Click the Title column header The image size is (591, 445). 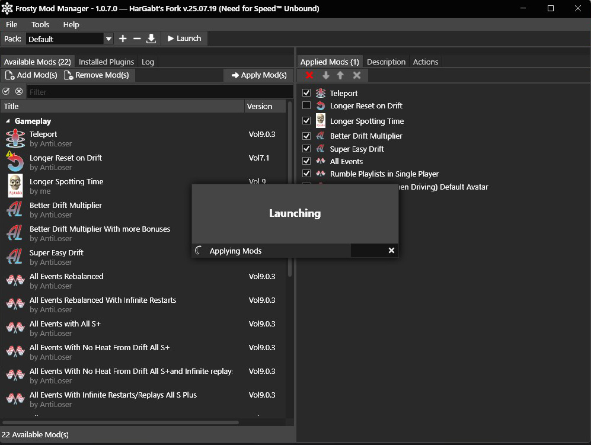[x=122, y=106]
